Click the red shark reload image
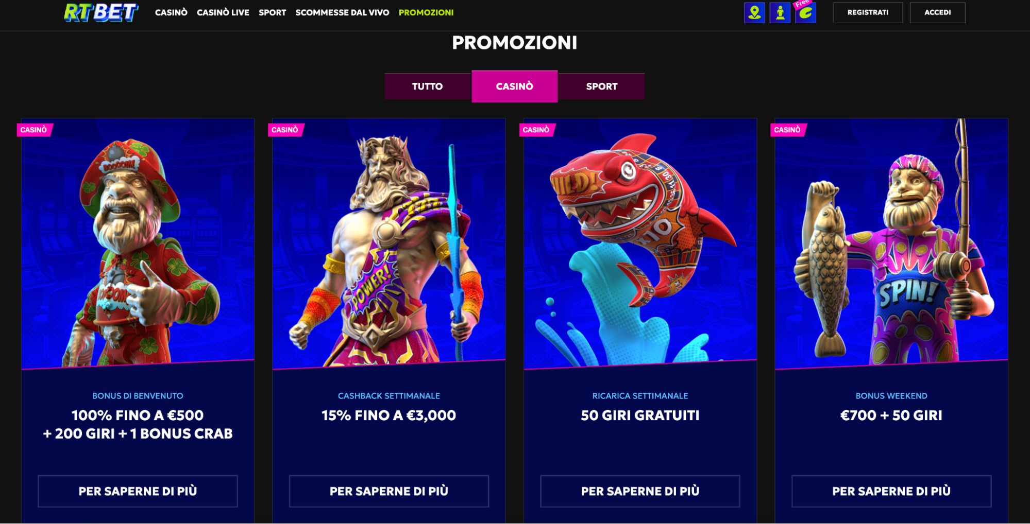Viewport: 1030px width, 524px height. point(640,243)
